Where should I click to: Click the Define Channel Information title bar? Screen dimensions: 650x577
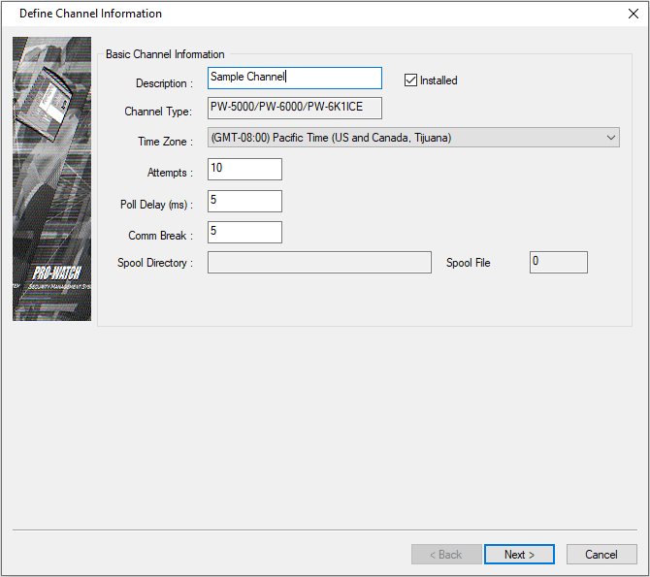[x=291, y=14]
